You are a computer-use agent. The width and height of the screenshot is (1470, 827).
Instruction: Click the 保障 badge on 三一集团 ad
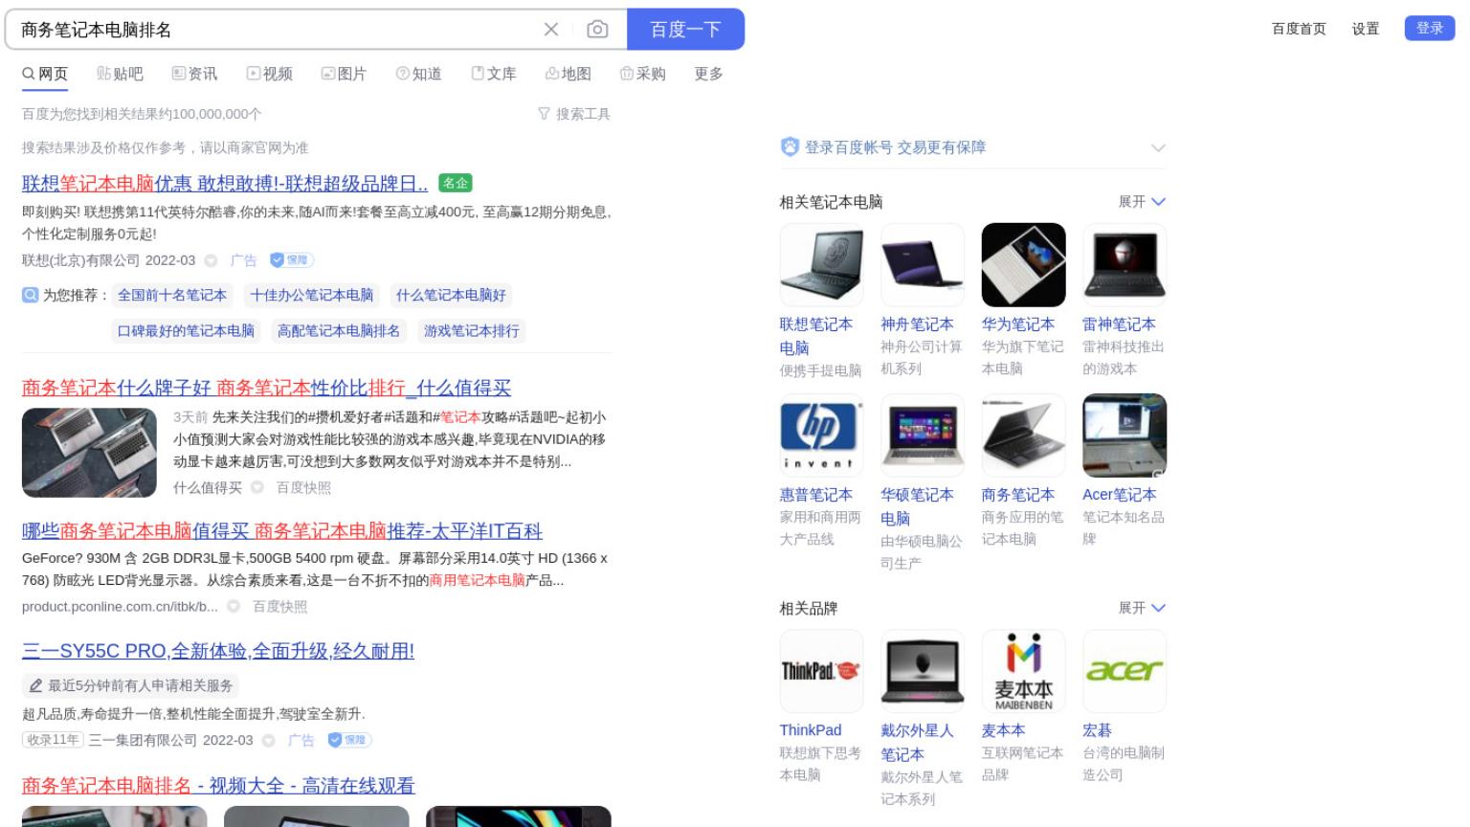[349, 740]
